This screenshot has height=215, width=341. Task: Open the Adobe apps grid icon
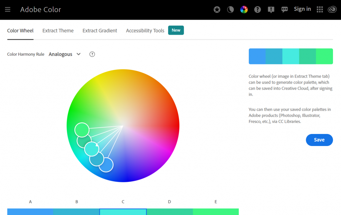(x=320, y=9)
